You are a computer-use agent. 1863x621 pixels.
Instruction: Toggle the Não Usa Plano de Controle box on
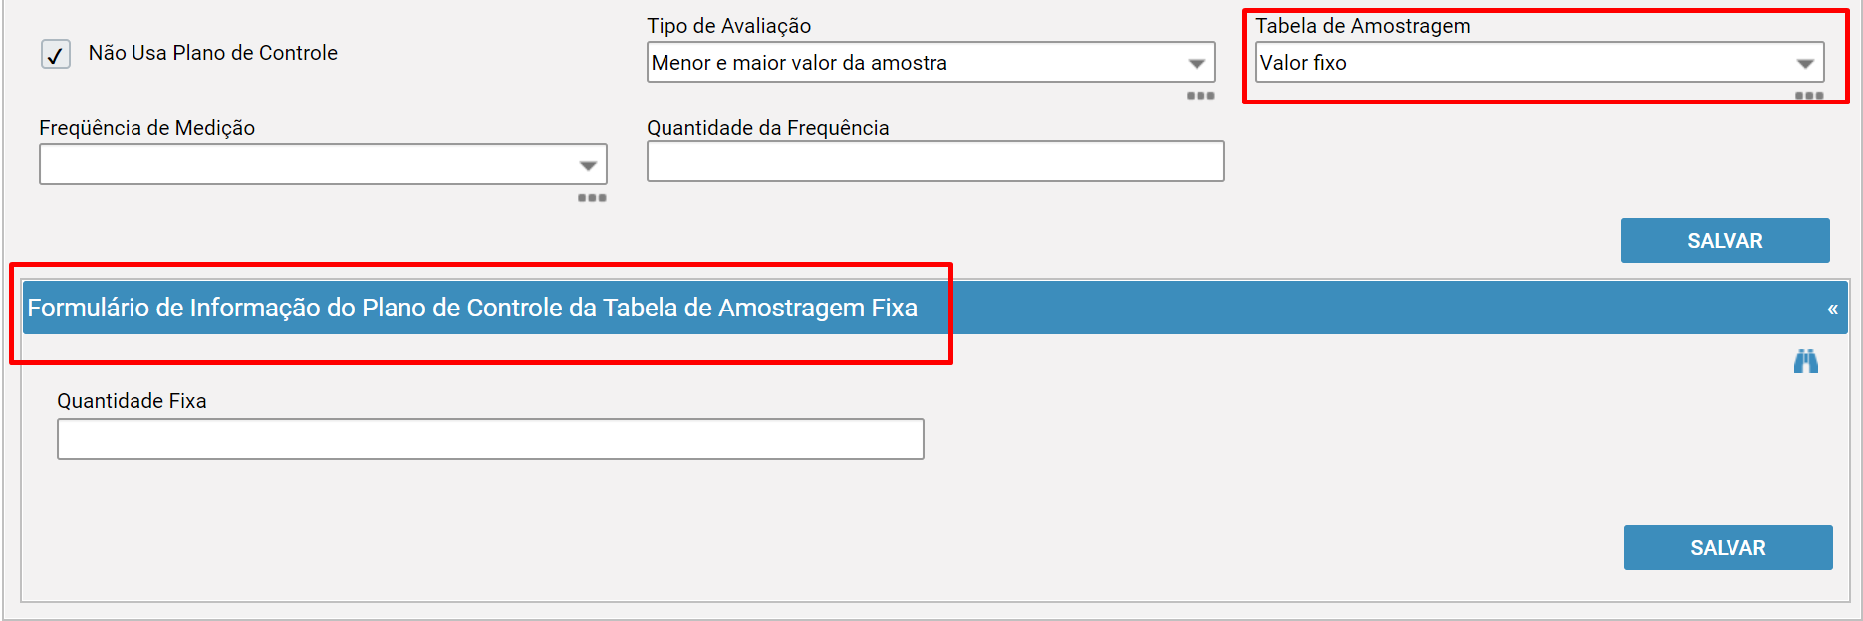point(55,54)
